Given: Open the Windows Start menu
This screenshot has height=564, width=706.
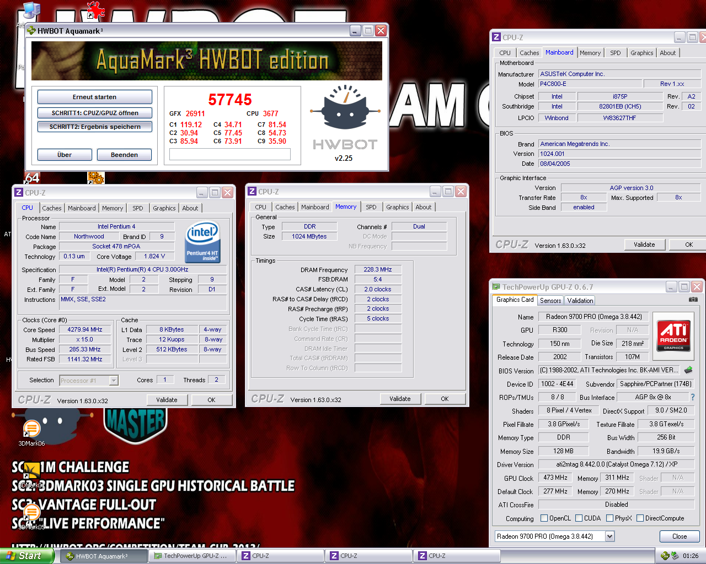Looking at the screenshot, I should 27,556.
